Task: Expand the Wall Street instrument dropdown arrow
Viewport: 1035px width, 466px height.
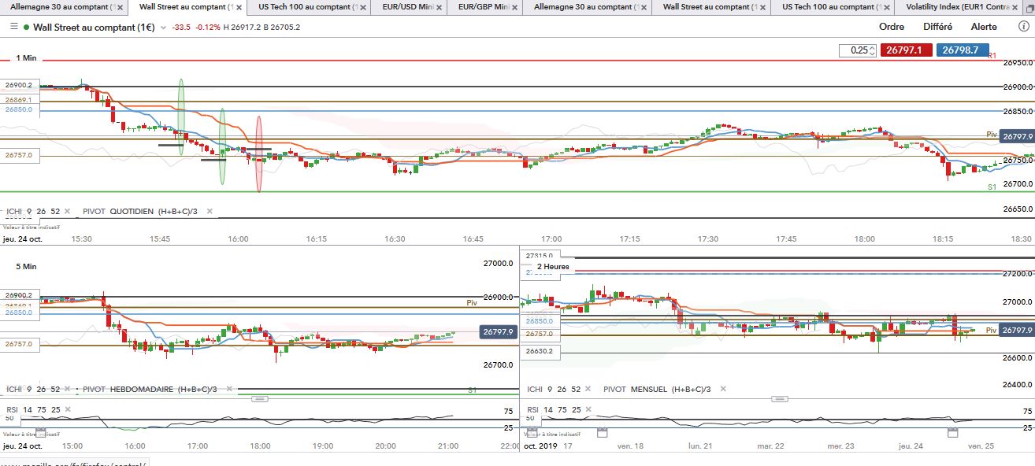Action: coord(163,28)
